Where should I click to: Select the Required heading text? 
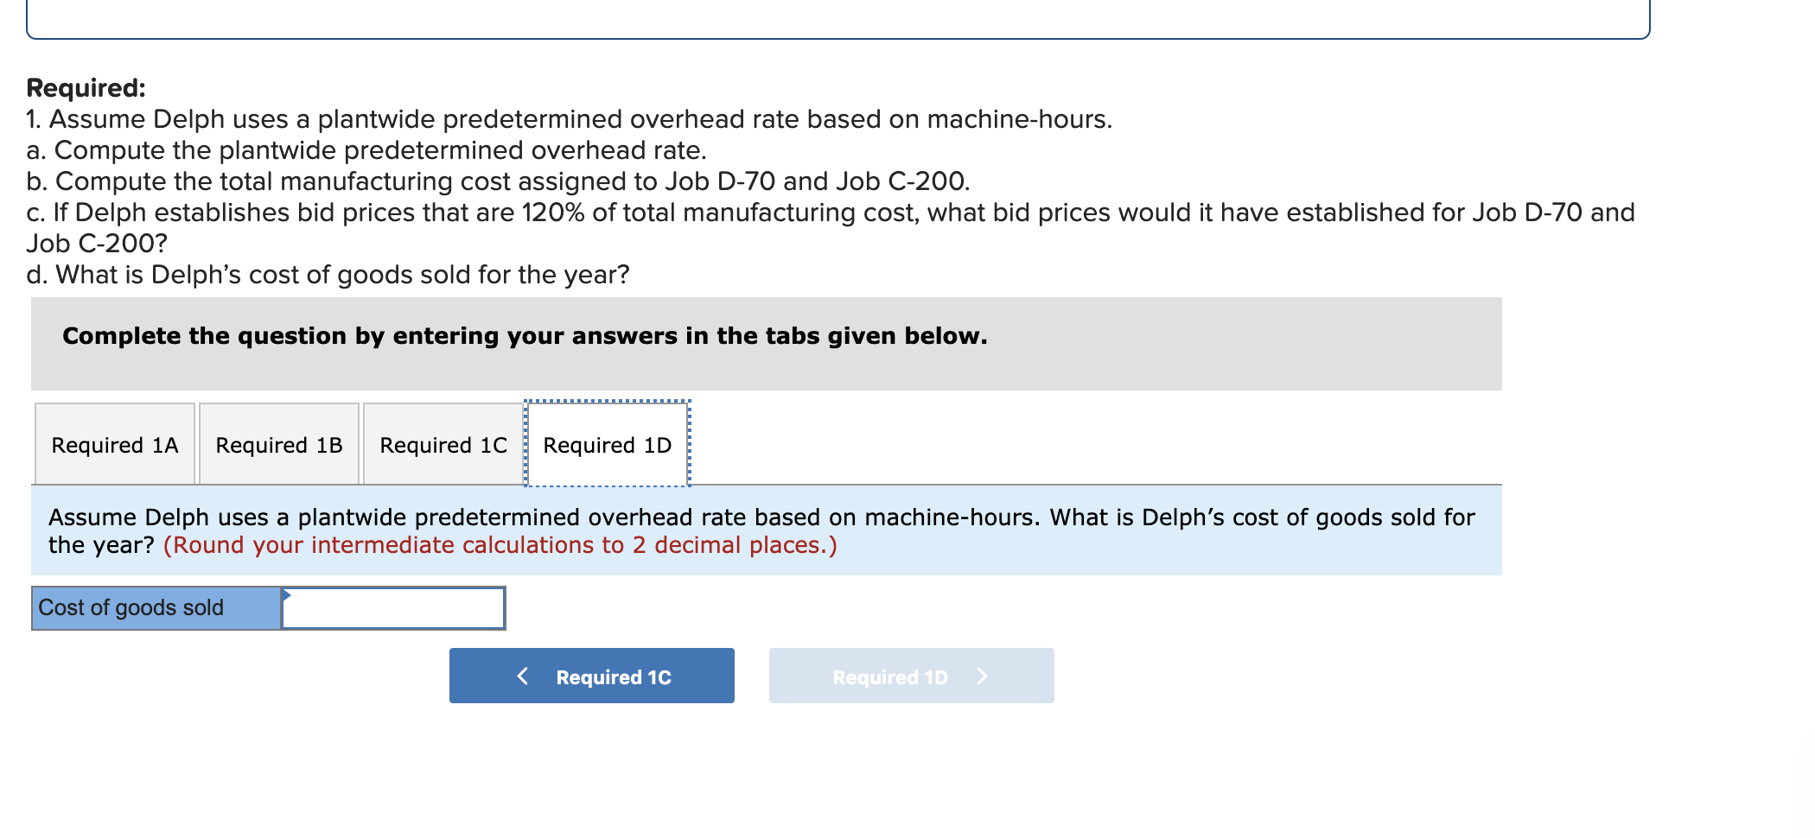(x=85, y=86)
